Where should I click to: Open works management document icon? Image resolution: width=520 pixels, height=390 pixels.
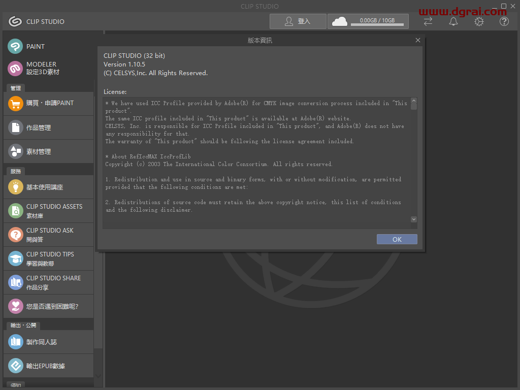point(15,127)
